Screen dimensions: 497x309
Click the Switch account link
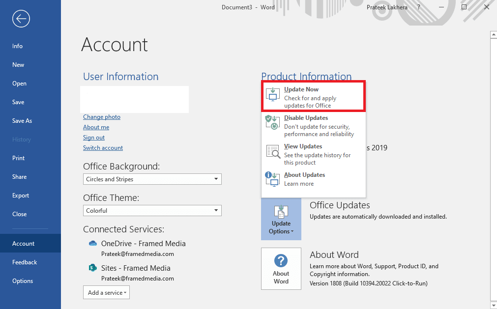pos(103,148)
